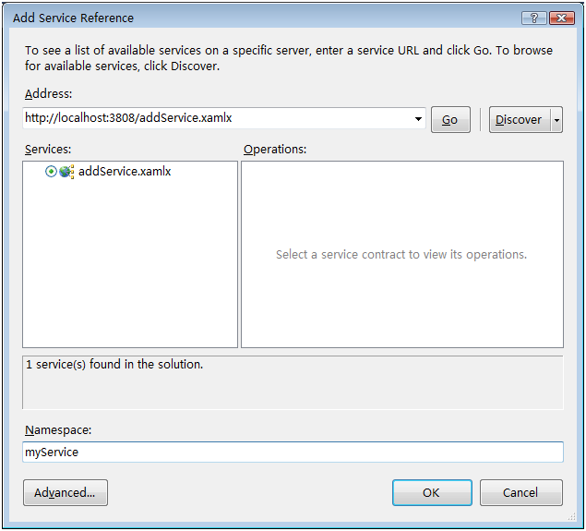Click the Add Service Reference title bar
586x531 pixels.
(x=261, y=18)
